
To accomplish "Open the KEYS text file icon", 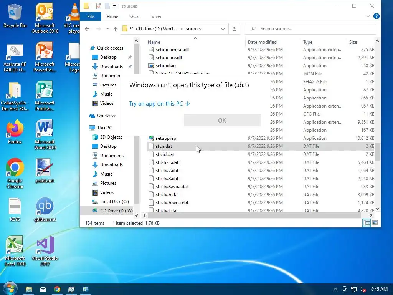I will [15, 210].
